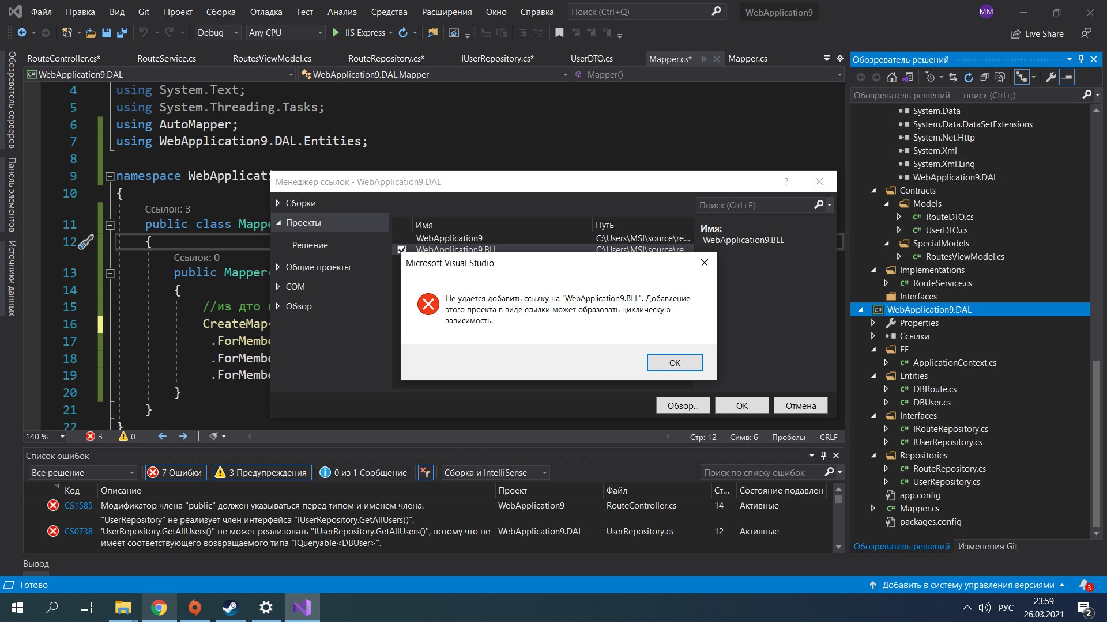Expand the COM section
This screenshot has width=1107, height=622.
point(278,286)
